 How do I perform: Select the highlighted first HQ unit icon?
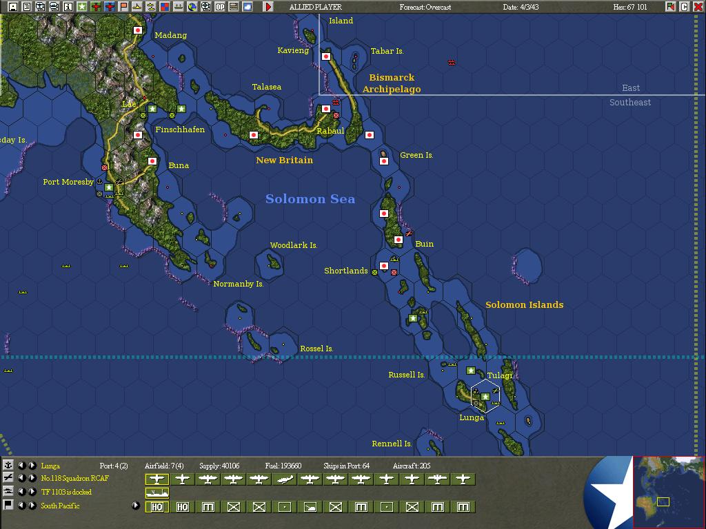tap(157, 507)
